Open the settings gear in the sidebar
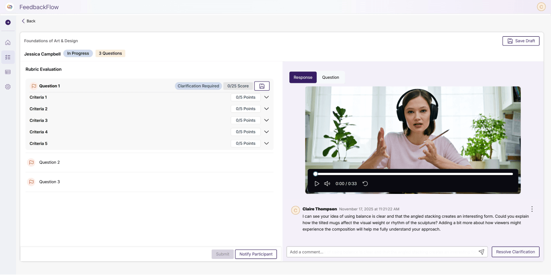The width and height of the screenshot is (551, 275). pyautogui.click(x=8, y=87)
